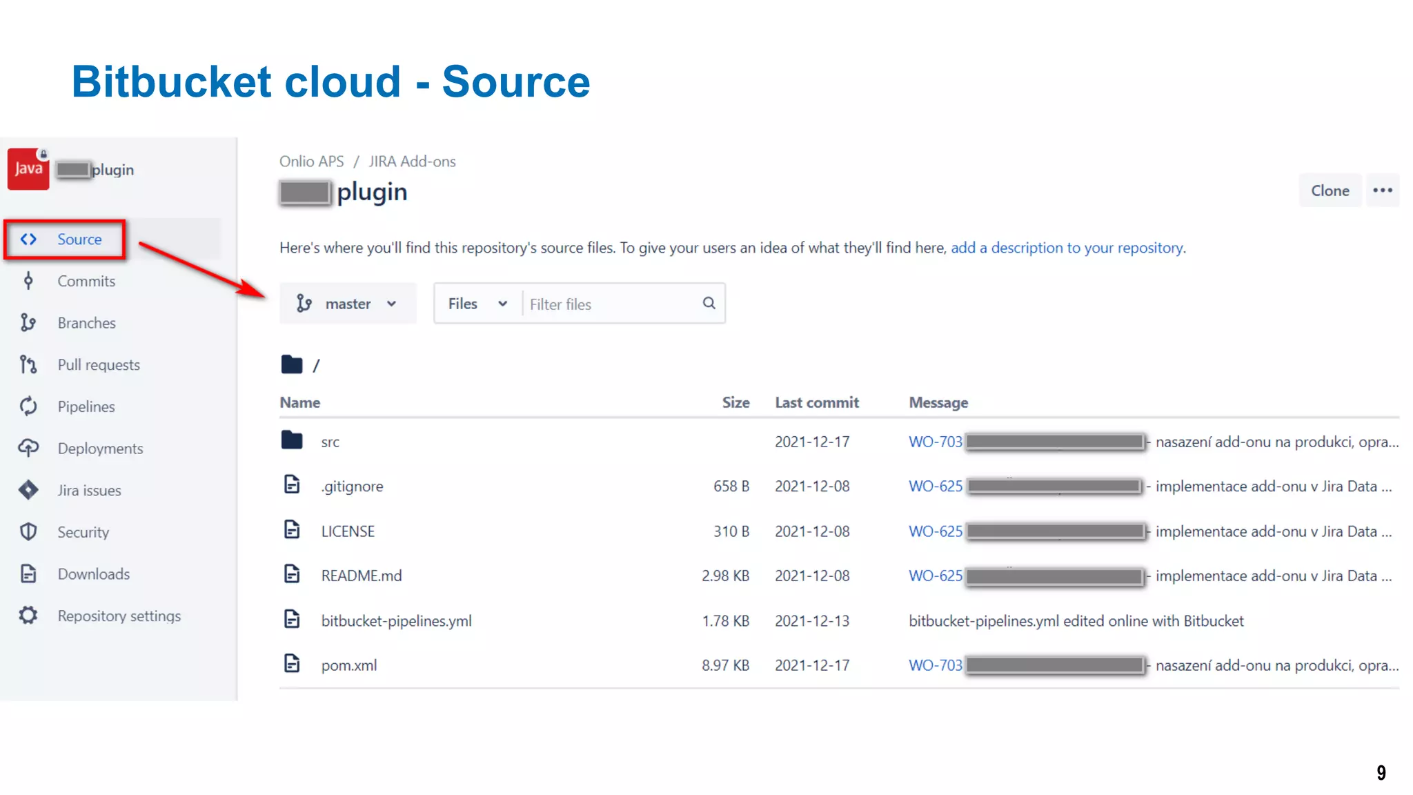Go to Pipelines in the sidebar
1413x795 pixels.
click(86, 407)
